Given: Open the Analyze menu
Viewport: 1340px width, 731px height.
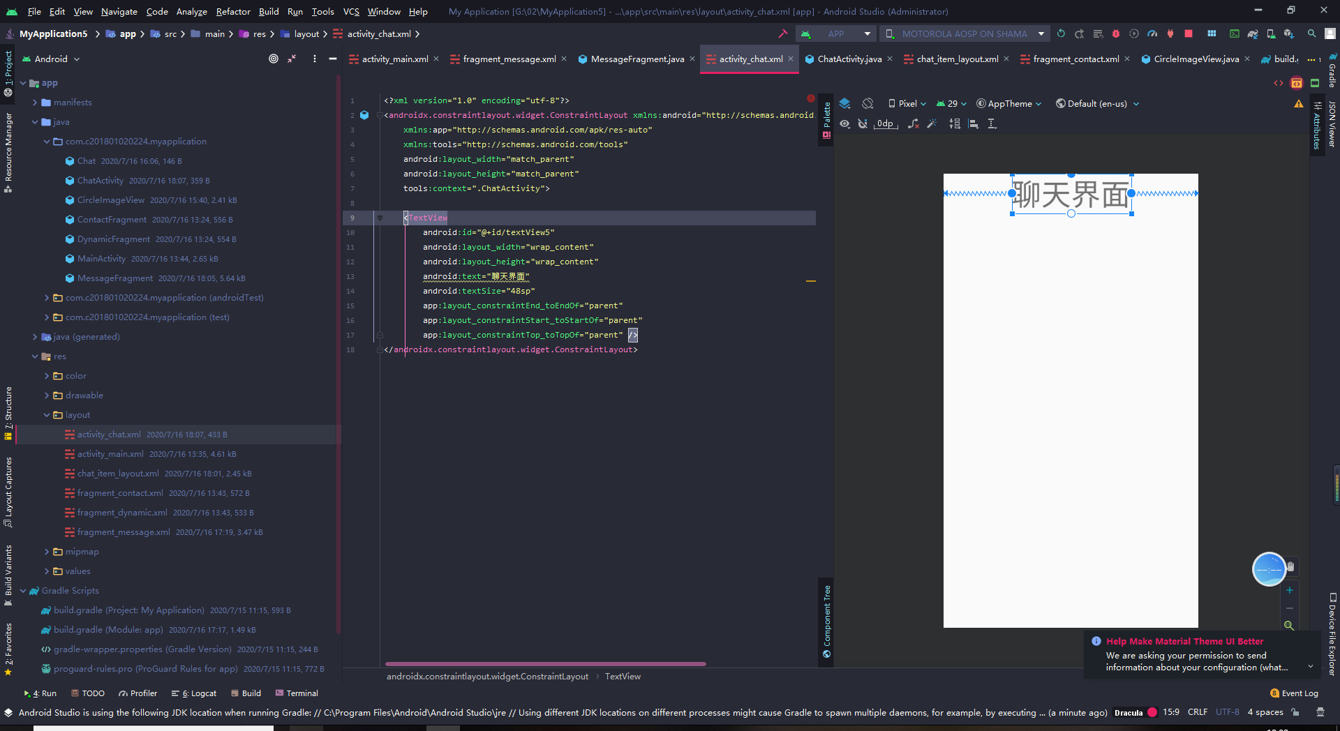Looking at the screenshot, I should [x=191, y=11].
